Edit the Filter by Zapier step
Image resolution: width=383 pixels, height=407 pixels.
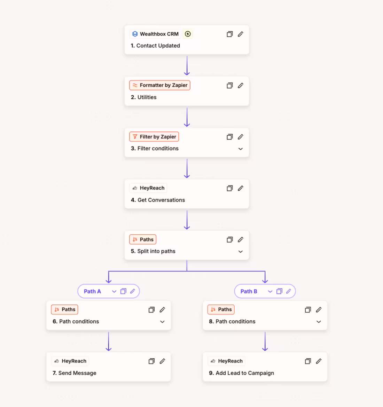click(241, 137)
